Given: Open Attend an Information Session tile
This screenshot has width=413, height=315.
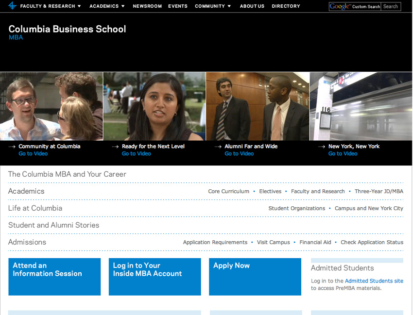Looking at the screenshot, I should 54,276.
